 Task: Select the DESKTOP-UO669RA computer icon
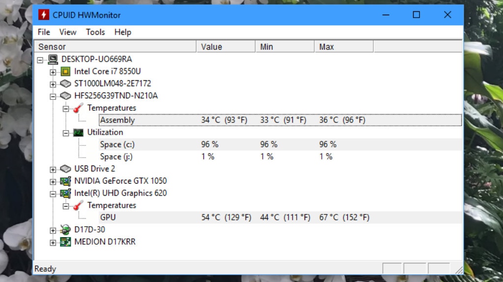pos(53,59)
